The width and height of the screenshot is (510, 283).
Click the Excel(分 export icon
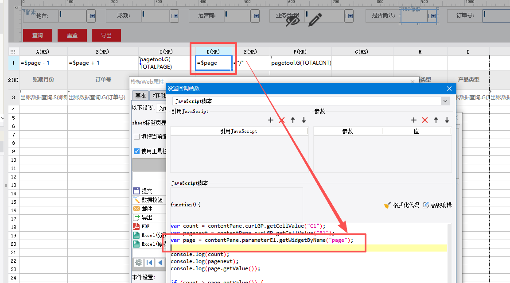coord(136,235)
